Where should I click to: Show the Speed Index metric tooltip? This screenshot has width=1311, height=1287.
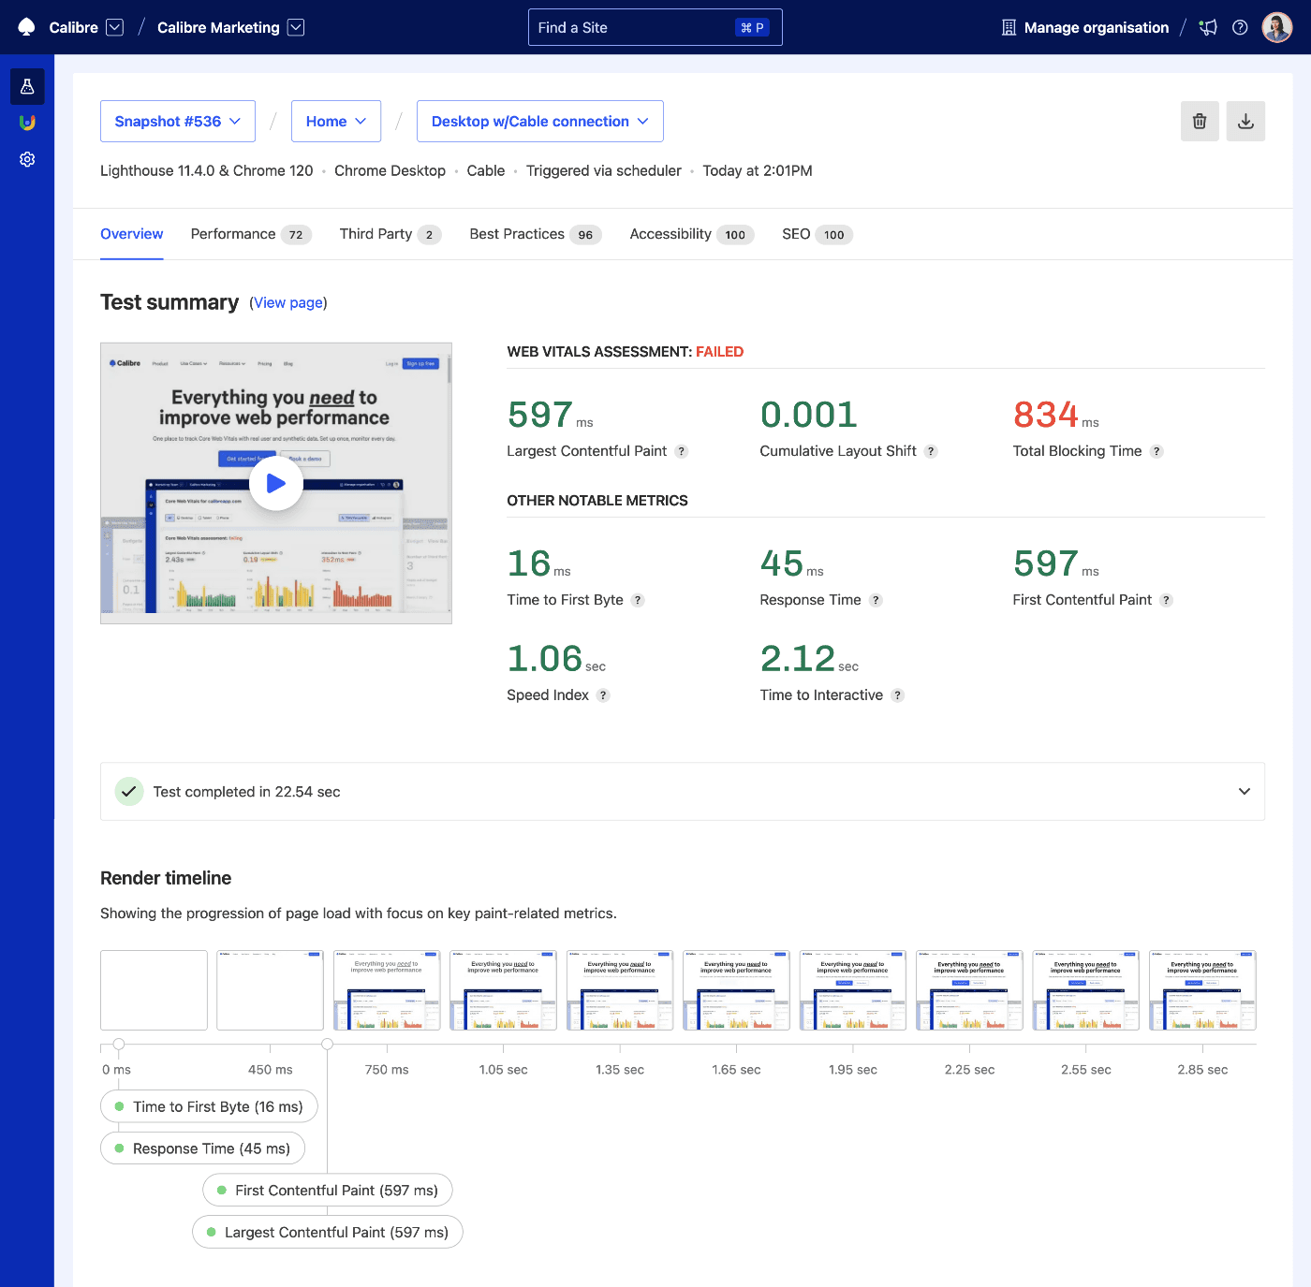click(x=604, y=695)
